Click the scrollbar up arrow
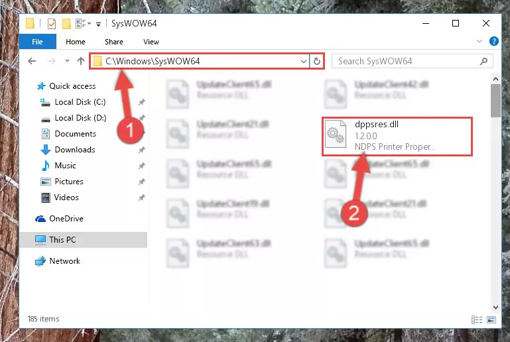The image size is (510, 342). pyautogui.click(x=495, y=79)
